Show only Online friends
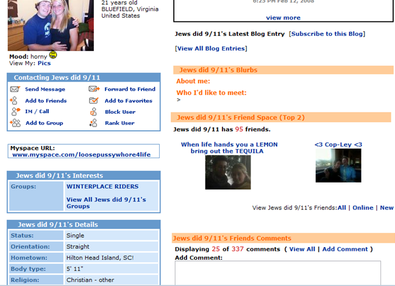 pyautogui.click(x=363, y=208)
